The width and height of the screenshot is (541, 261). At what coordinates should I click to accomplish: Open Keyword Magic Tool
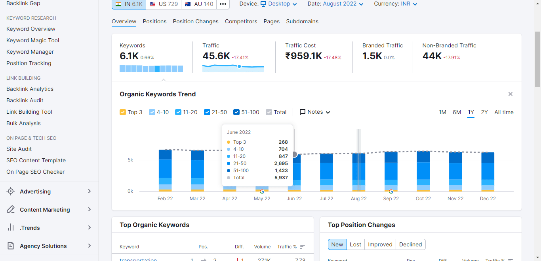click(x=33, y=40)
